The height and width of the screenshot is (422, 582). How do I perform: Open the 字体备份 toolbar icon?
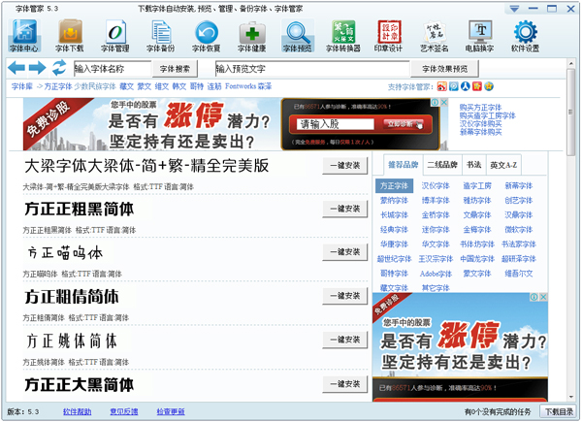tap(160, 36)
